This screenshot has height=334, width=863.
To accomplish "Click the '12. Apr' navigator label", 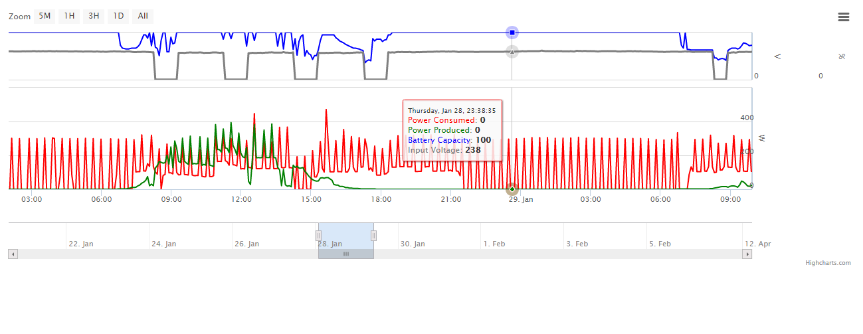I will [758, 244].
